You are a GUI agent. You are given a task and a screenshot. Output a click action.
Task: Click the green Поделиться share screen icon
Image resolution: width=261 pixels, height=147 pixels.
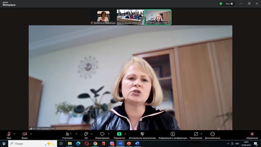(x=119, y=134)
